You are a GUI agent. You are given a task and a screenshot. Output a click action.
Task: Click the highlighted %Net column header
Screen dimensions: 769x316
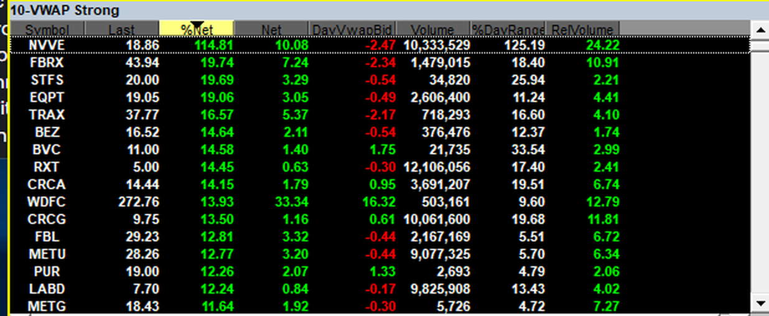[197, 29]
